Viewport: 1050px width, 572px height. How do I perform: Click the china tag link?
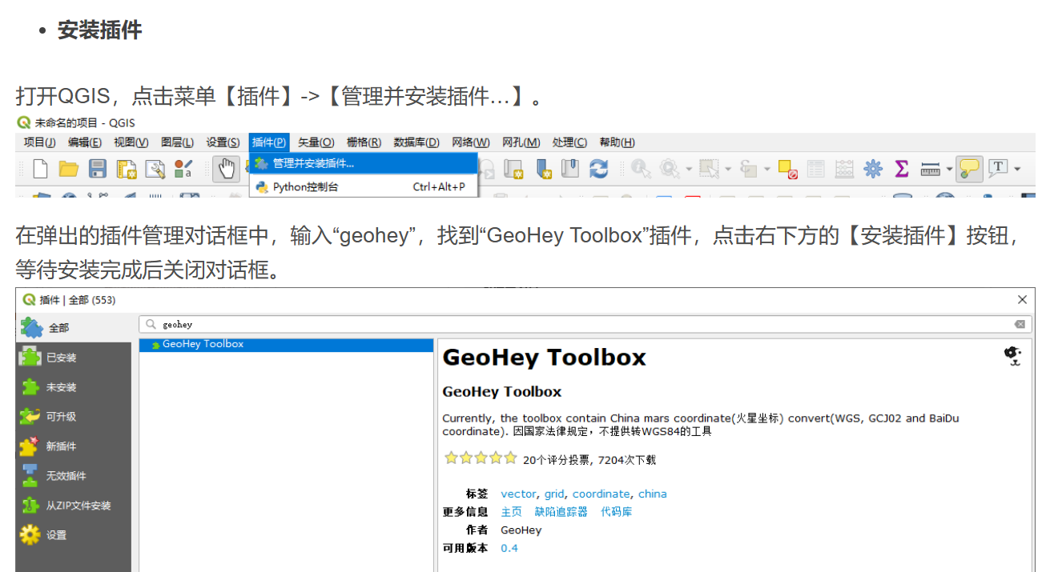(652, 494)
